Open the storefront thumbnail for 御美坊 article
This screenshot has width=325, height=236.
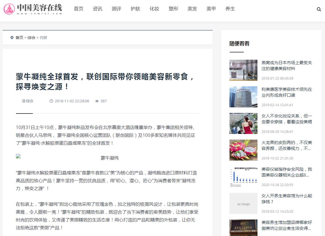point(243,228)
